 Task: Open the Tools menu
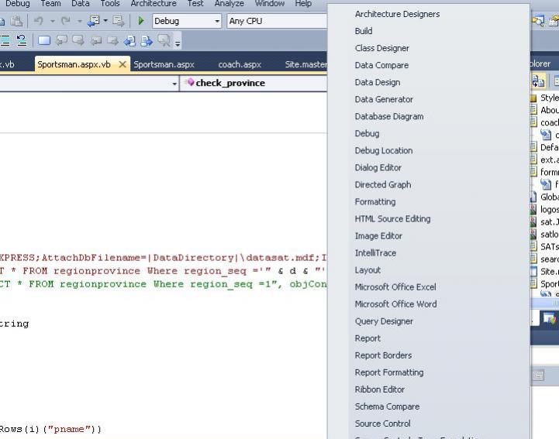click(x=110, y=4)
